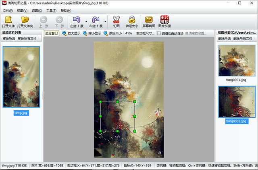Go to previous image 上一张
Viewport: 258px width, 170px height.
(44, 21)
